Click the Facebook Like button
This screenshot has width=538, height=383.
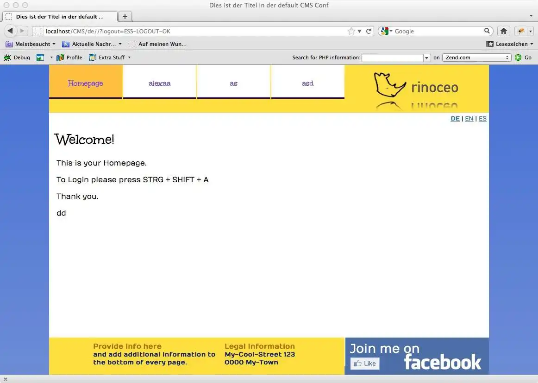[365, 364]
